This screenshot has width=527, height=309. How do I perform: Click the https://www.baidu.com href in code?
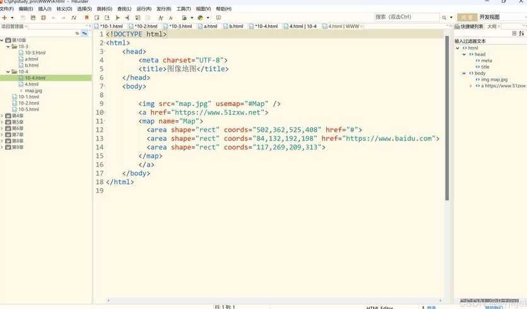click(389, 138)
